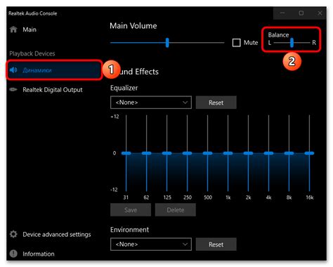
Task: Click the 31 Hz equalizer band handle
Action: [126, 153]
